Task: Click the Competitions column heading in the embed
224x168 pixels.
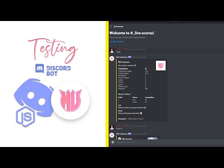Action: point(123,69)
